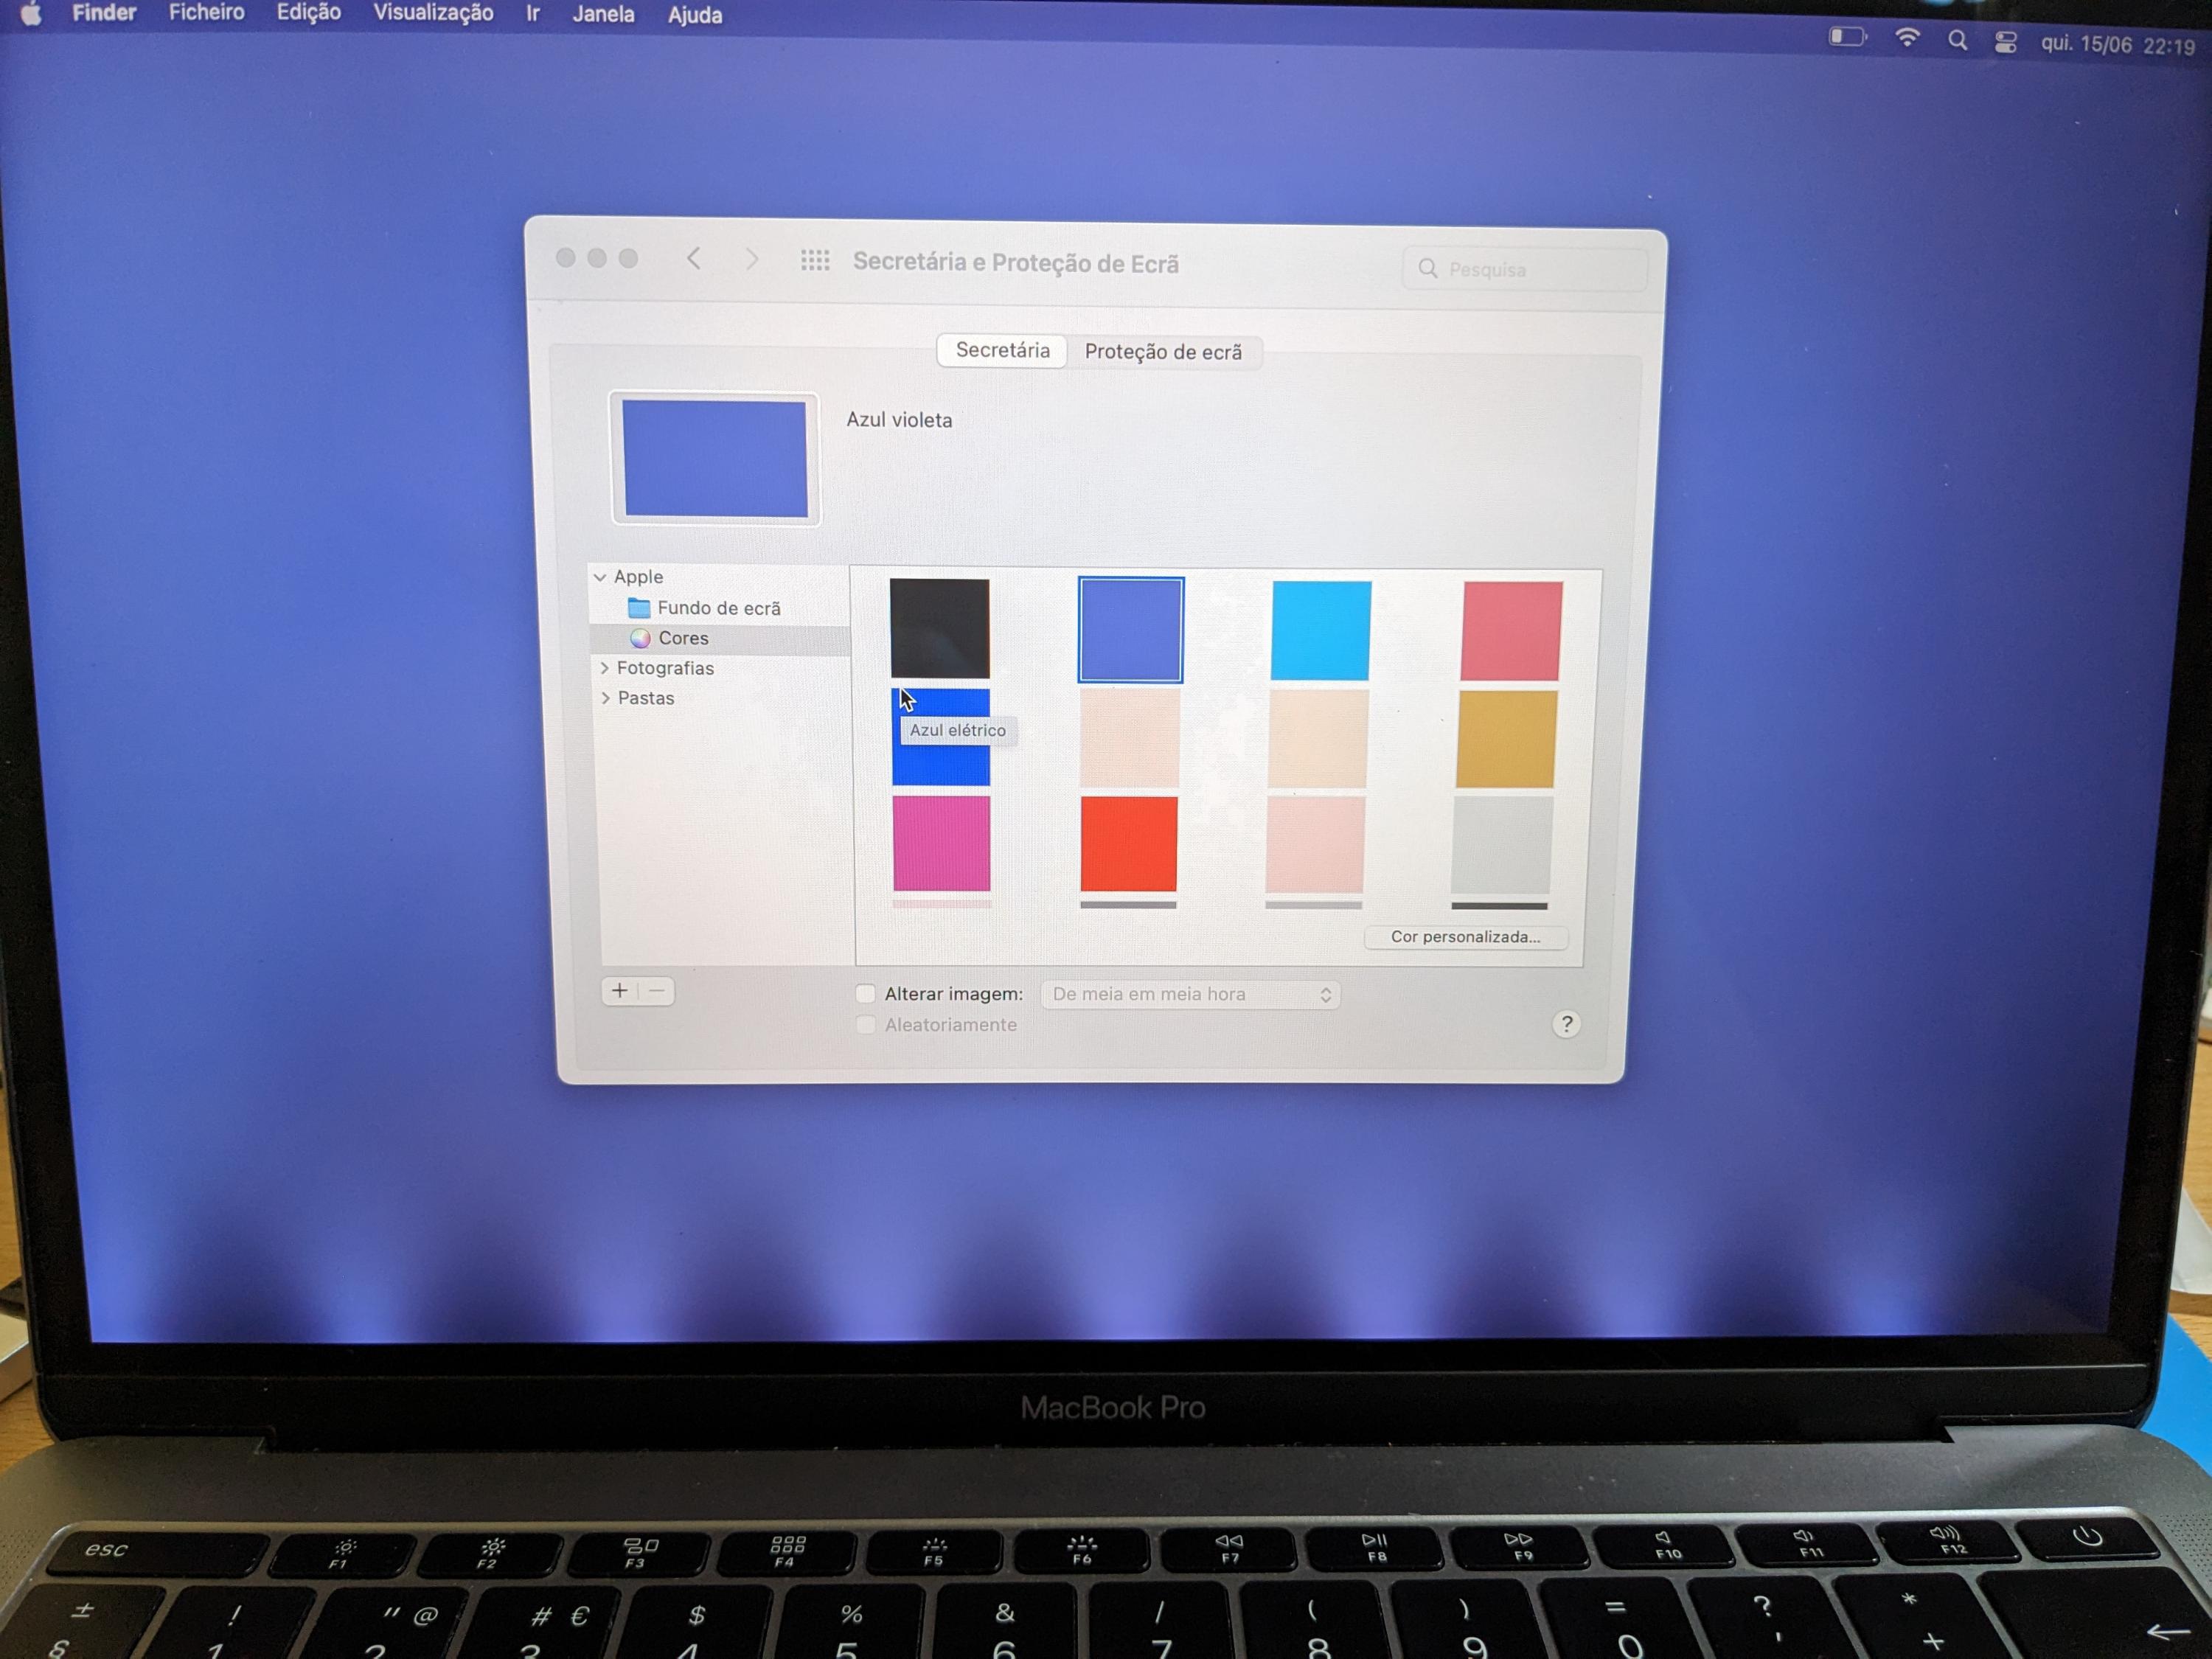Open the Visualização menu
Viewport: 2212px width, 1659px height.
pyautogui.click(x=433, y=13)
